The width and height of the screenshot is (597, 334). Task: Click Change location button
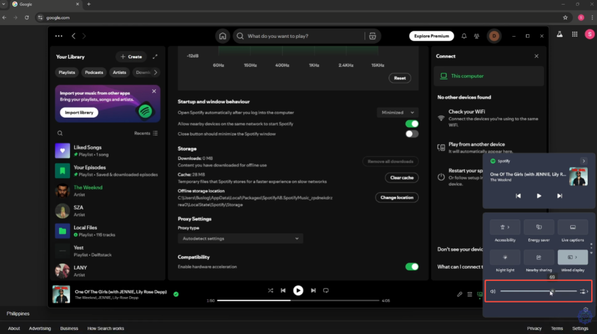tap(396, 198)
